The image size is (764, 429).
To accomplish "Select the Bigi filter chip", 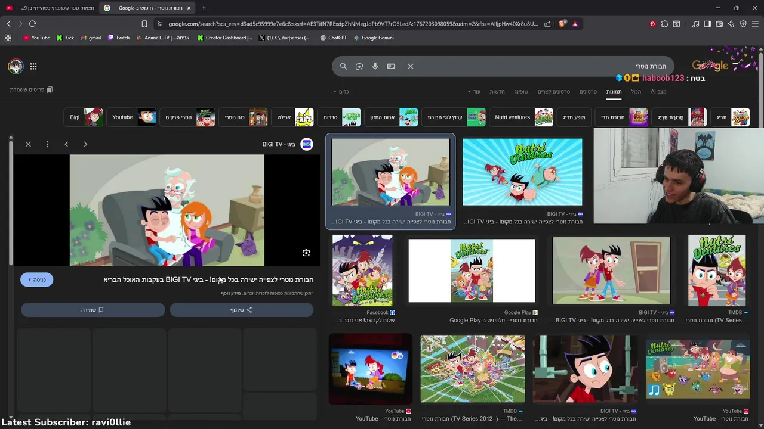I will point(84,117).
